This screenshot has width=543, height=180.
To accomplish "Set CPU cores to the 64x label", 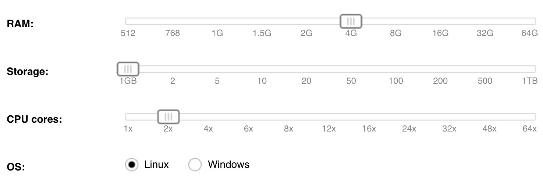I will pyautogui.click(x=529, y=129).
